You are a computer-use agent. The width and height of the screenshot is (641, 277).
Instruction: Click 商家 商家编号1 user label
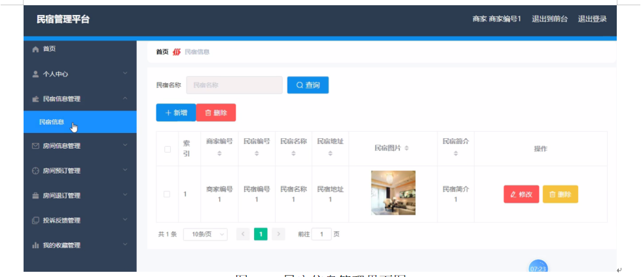click(x=497, y=19)
